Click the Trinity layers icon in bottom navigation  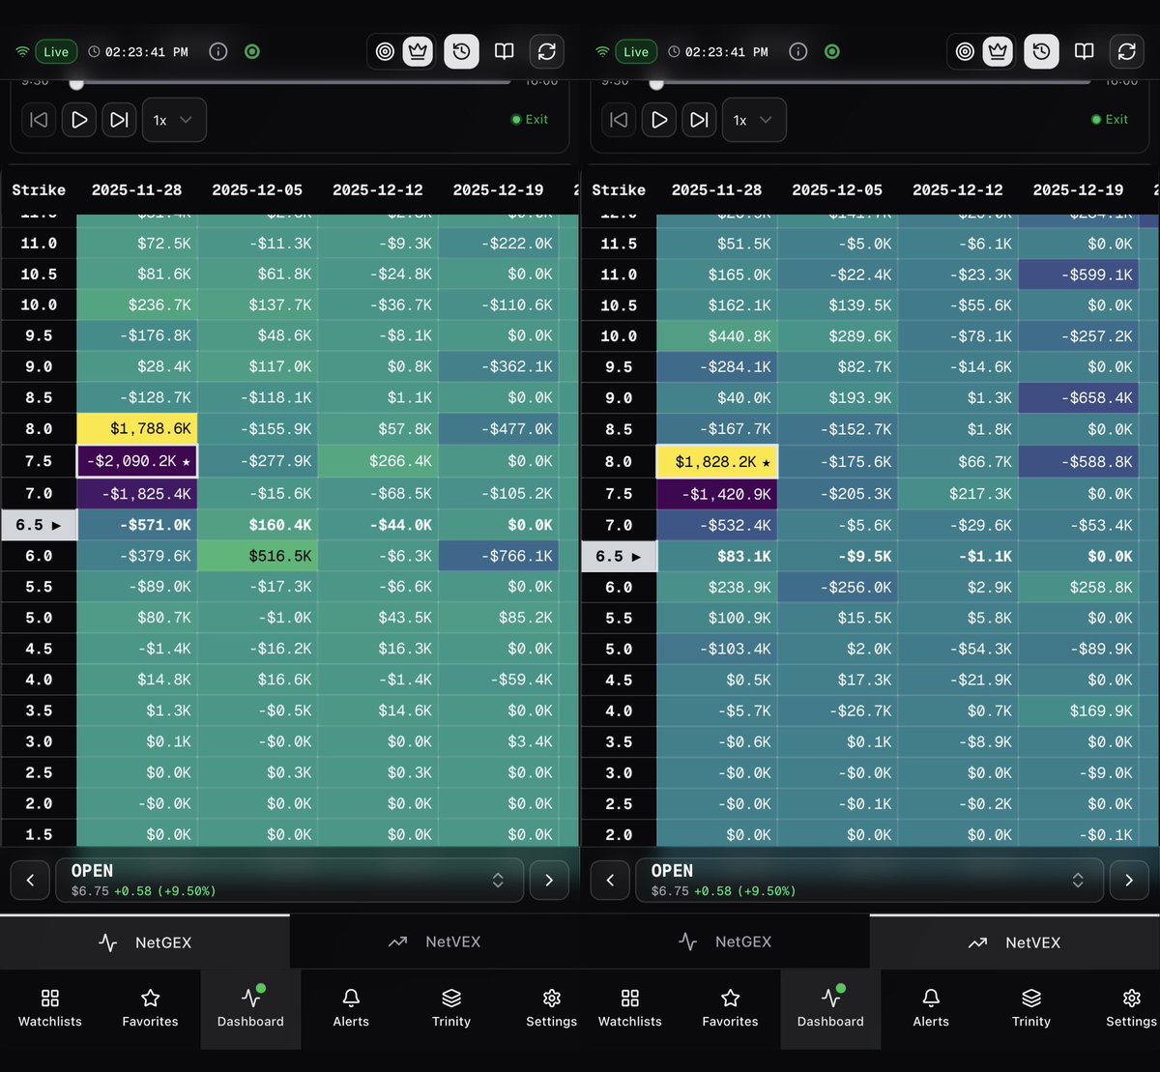[450, 1008]
